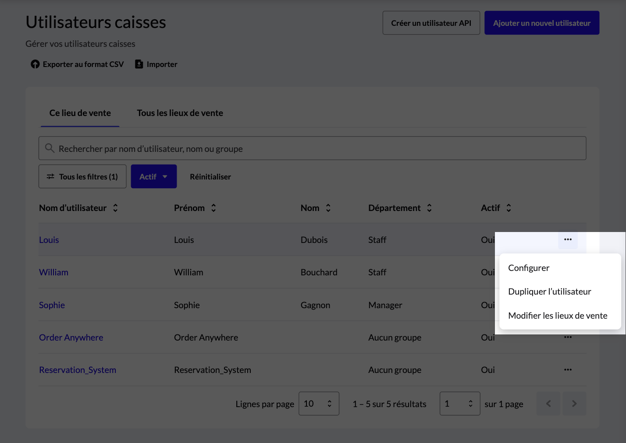Click Réinitialiser to reset filters
This screenshot has width=626, height=443.
coord(210,177)
